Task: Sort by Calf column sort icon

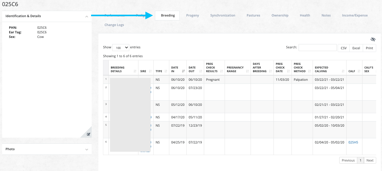Action: point(359,71)
